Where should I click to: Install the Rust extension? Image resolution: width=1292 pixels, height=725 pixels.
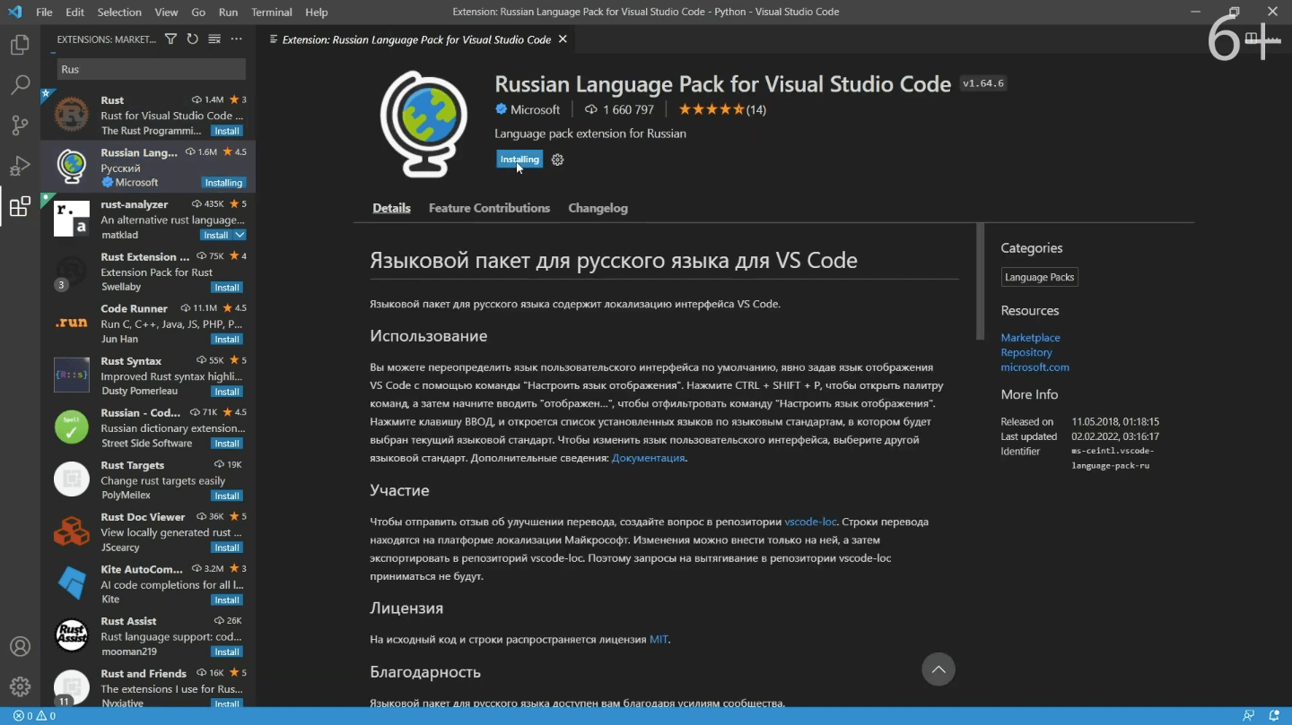pos(227,131)
